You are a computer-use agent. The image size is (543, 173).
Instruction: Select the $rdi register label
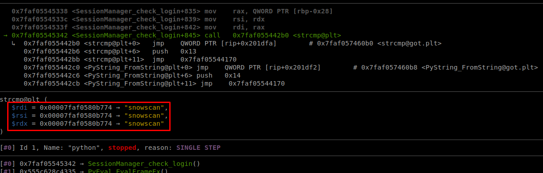tap(19, 107)
